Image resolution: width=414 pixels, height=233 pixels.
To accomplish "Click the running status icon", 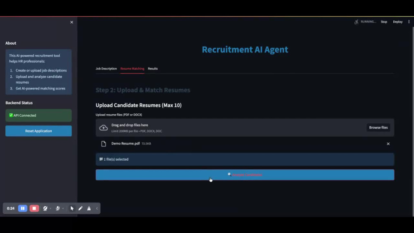I will (356, 22).
